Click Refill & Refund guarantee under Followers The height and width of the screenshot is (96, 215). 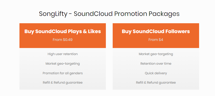tap(156, 83)
